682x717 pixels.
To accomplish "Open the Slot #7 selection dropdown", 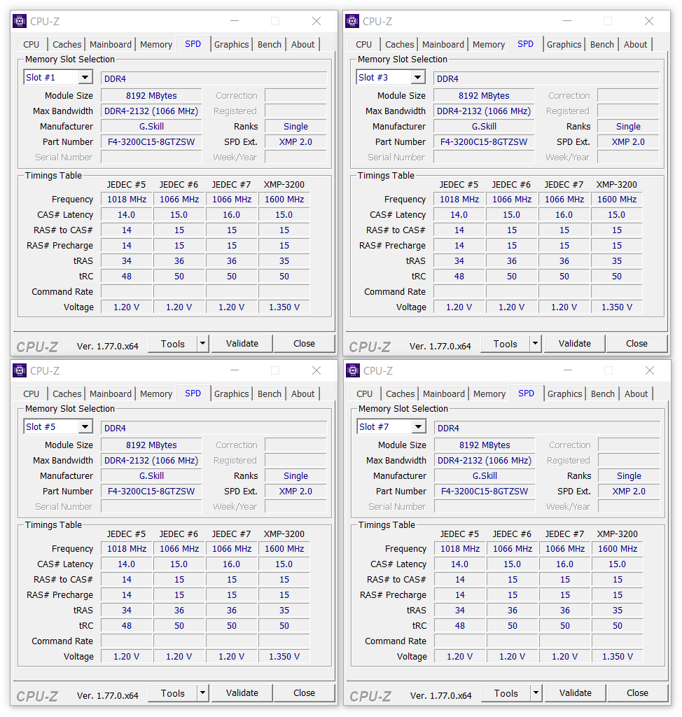I will [419, 426].
